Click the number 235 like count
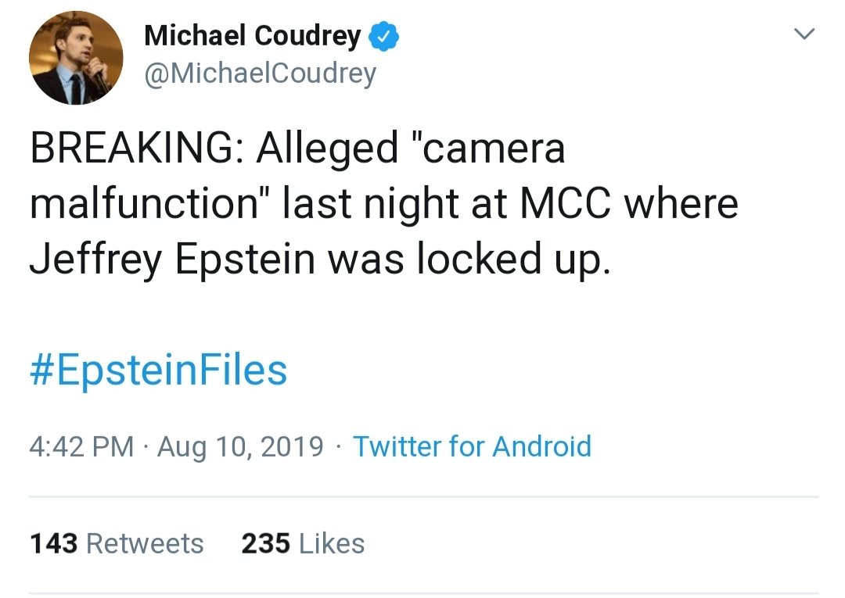 (x=266, y=543)
